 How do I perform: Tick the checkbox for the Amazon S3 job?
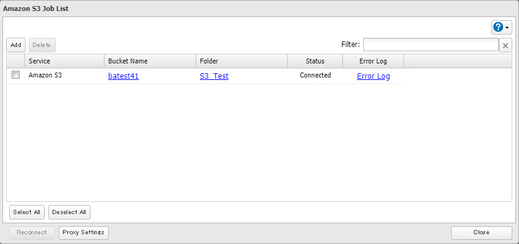[x=16, y=75]
